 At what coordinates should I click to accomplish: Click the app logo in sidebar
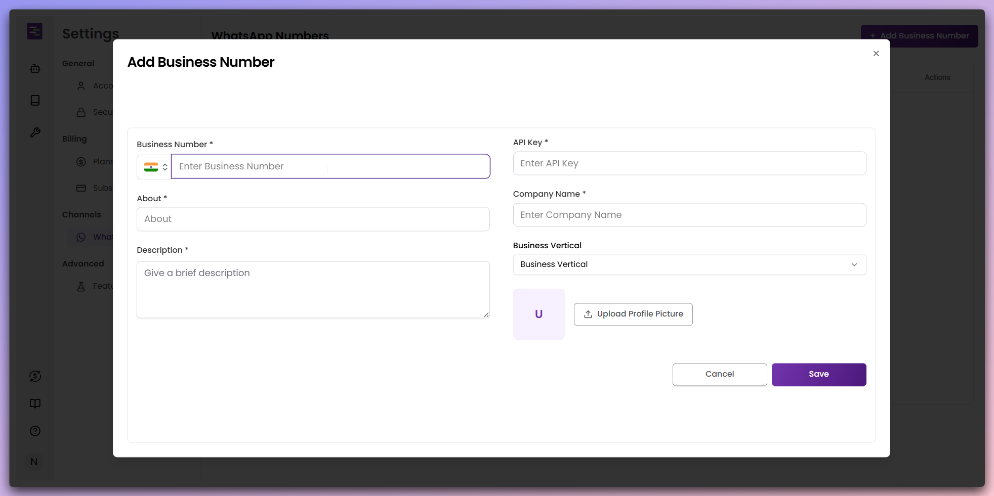34,31
